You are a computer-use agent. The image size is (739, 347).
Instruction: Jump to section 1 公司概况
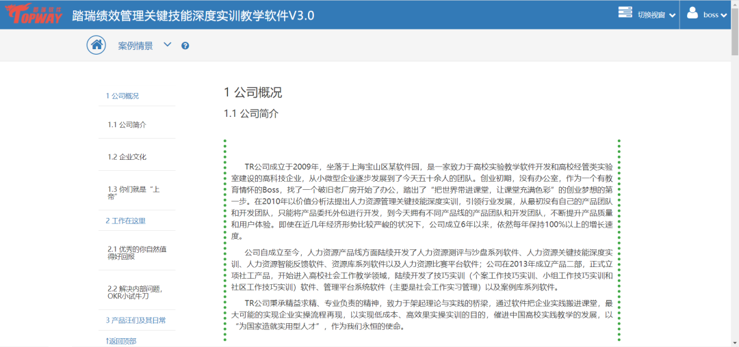click(x=122, y=96)
